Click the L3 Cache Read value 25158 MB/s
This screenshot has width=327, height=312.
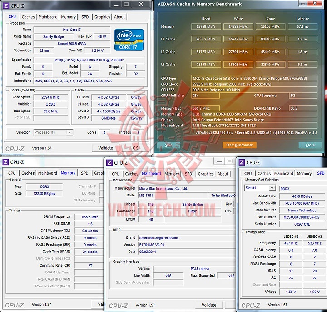206,64
